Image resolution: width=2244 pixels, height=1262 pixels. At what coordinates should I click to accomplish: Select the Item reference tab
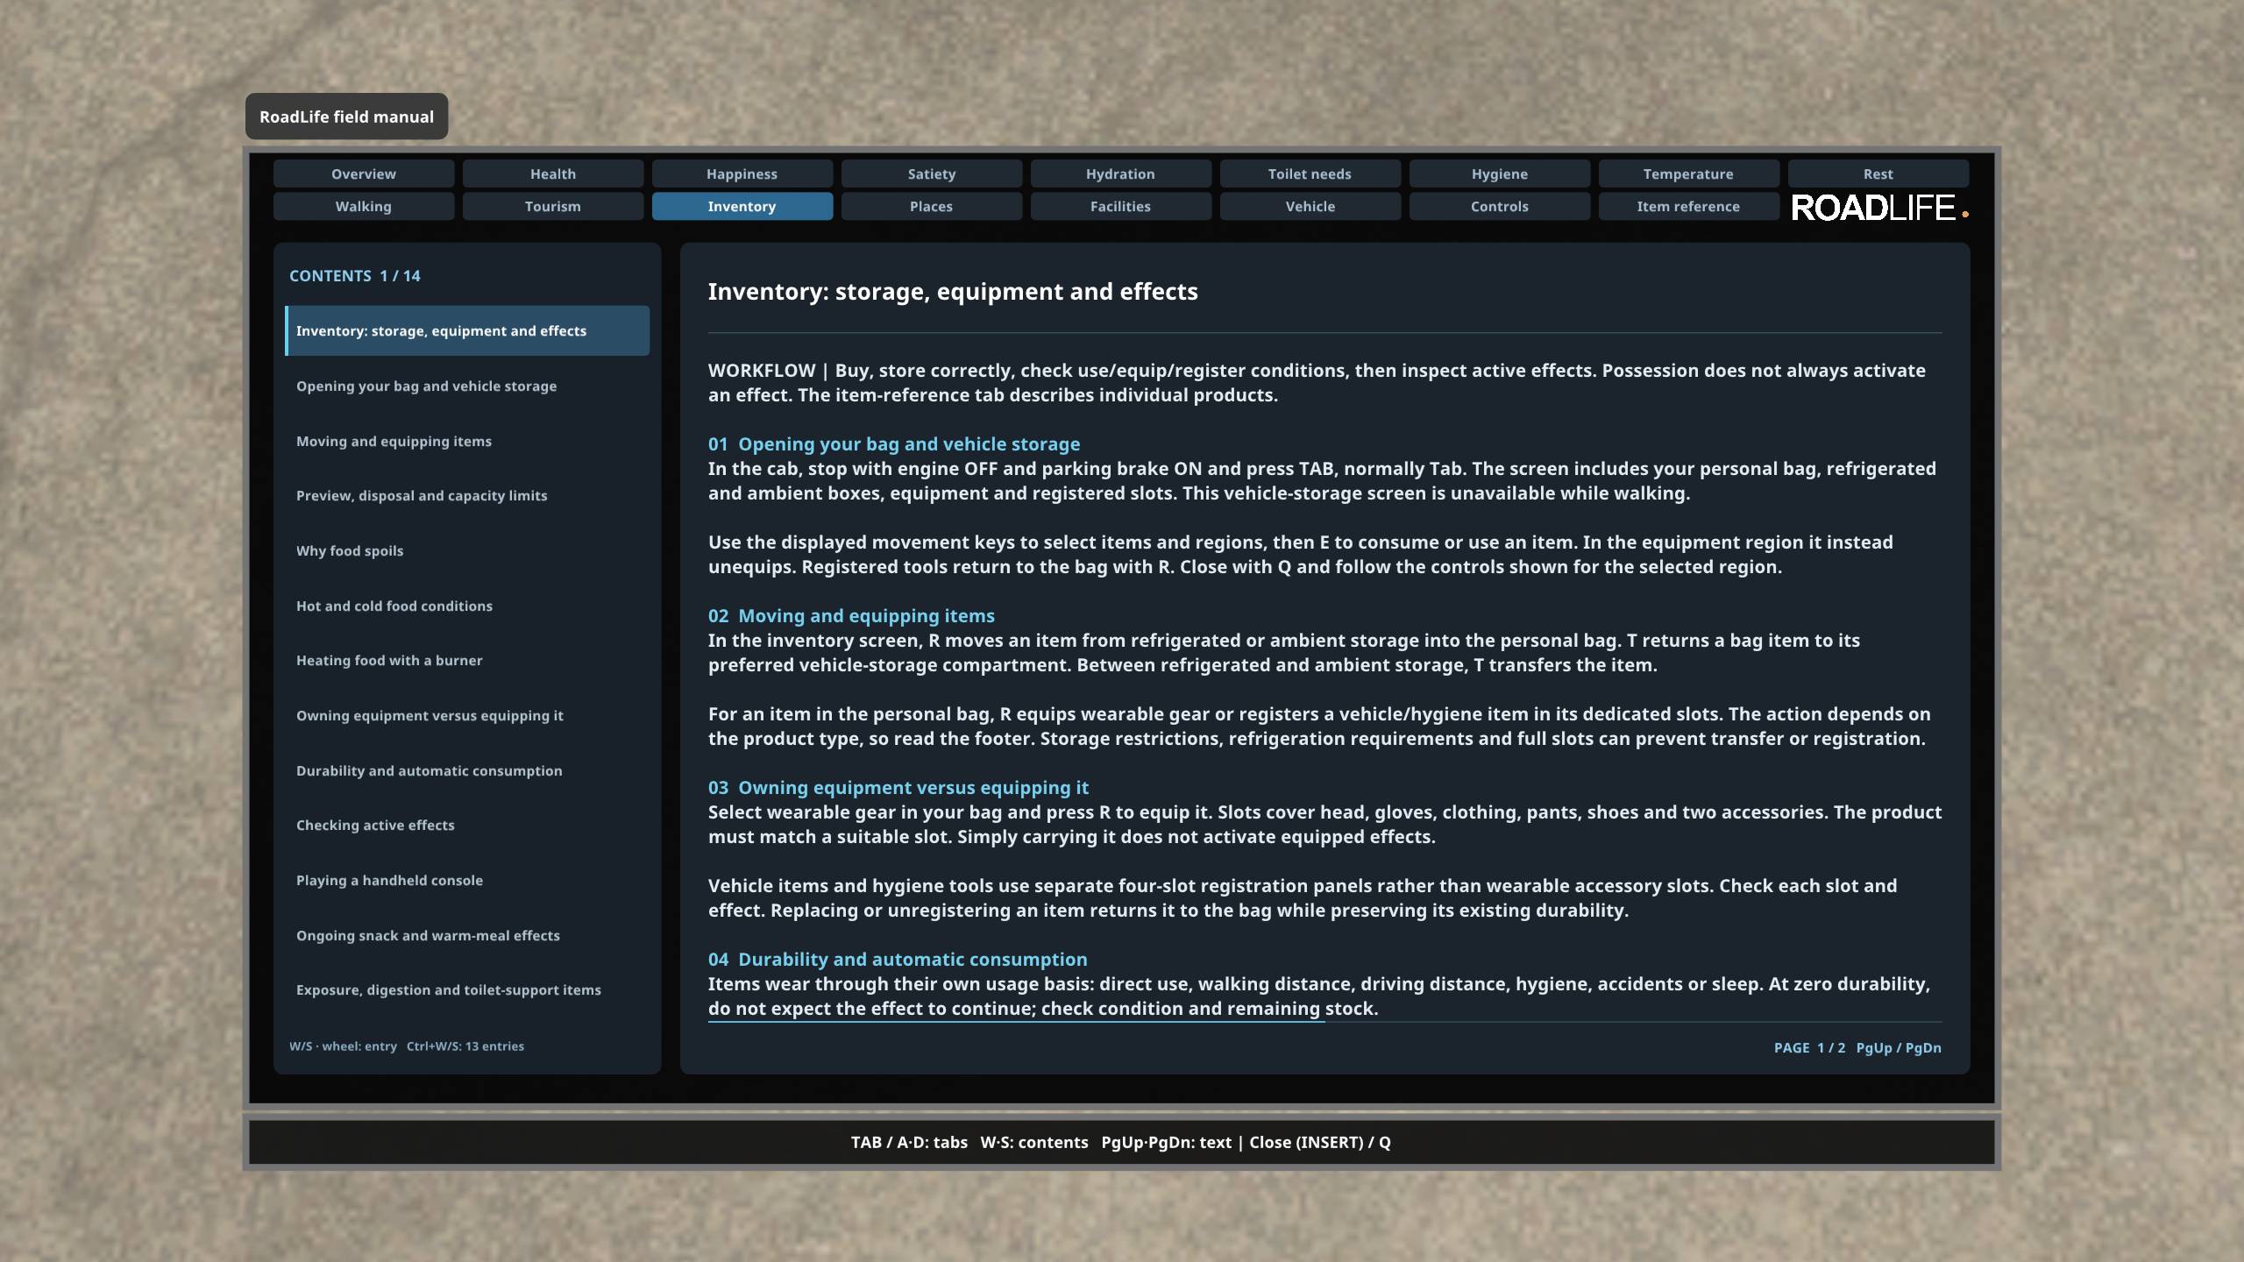point(1689,206)
